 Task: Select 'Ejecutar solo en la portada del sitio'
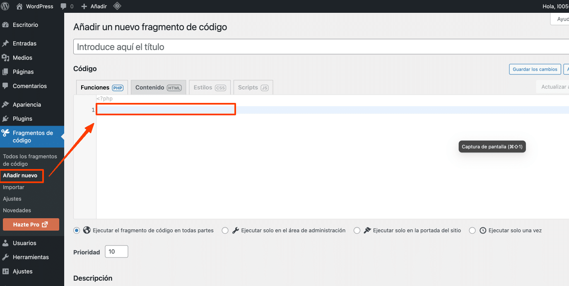click(357, 231)
